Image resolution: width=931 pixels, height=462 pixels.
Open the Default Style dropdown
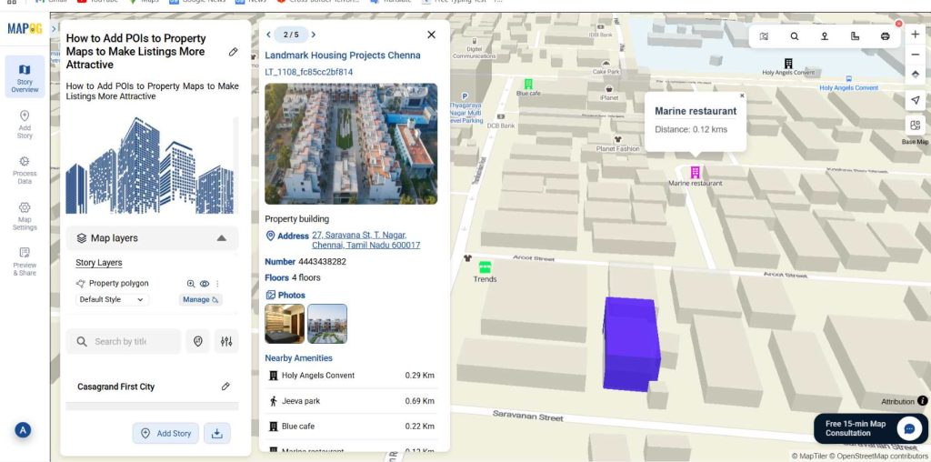112,299
